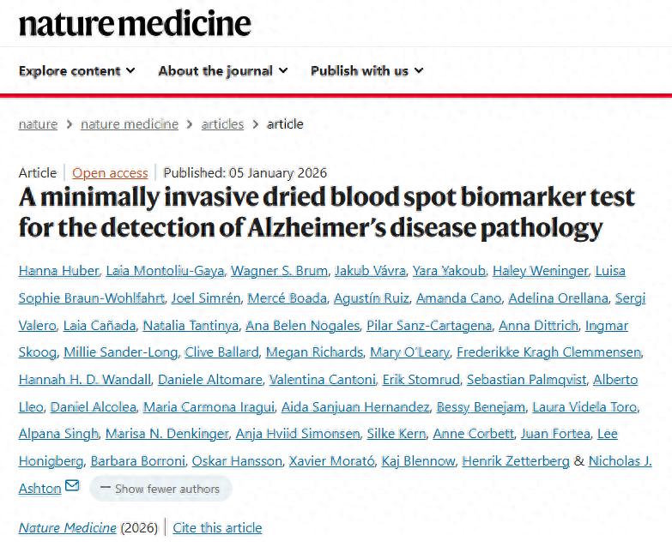
Task: Open Cite this article link
Action: click(217, 528)
